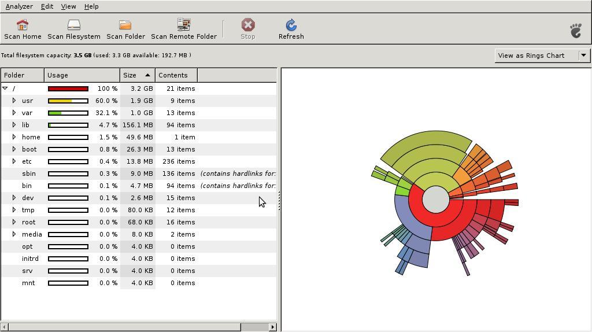Open the View as Rings Chart dropdown
This screenshot has height=332, width=592.
pos(542,56)
